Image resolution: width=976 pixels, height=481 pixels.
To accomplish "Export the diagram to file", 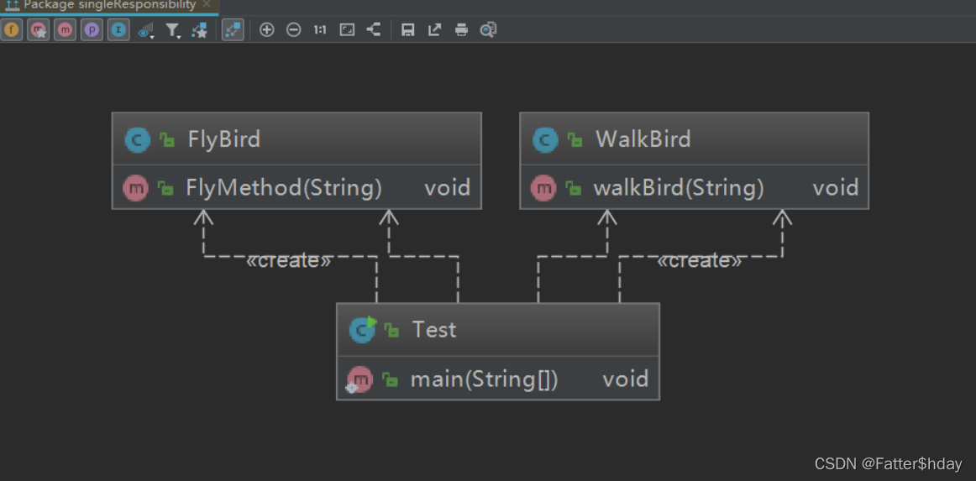I will tap(434, 30).
